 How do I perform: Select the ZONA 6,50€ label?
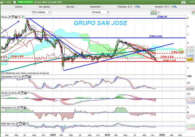(156, 36)
